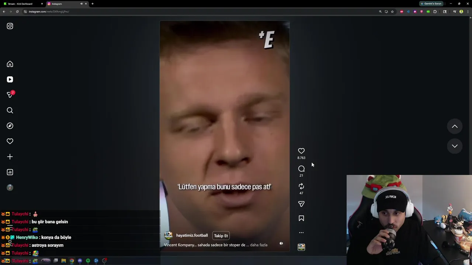Image resolution: width=472 pixels, height=265 pixels.
Task: Open the green extension icon
Action: (428, 11)
